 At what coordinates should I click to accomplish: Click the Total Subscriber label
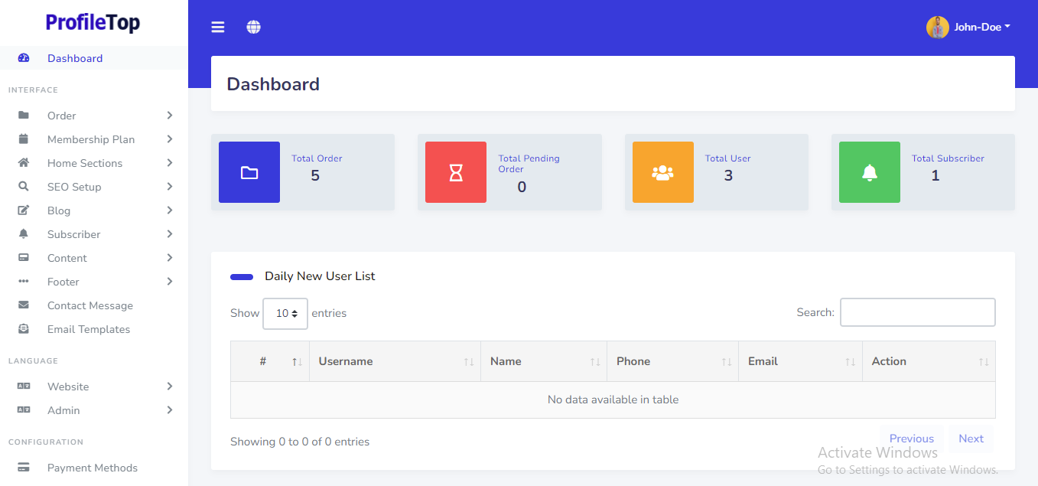(948, 158)
